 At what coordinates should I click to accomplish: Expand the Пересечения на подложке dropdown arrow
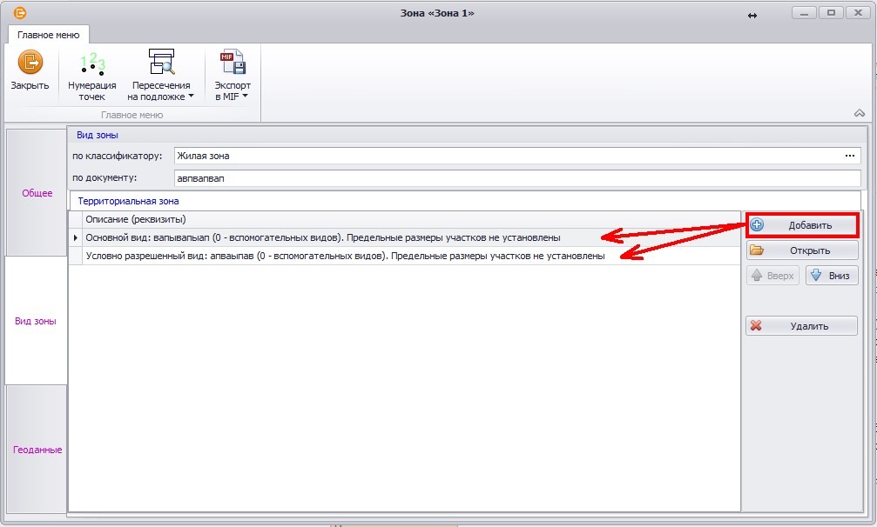coord(191,97)
